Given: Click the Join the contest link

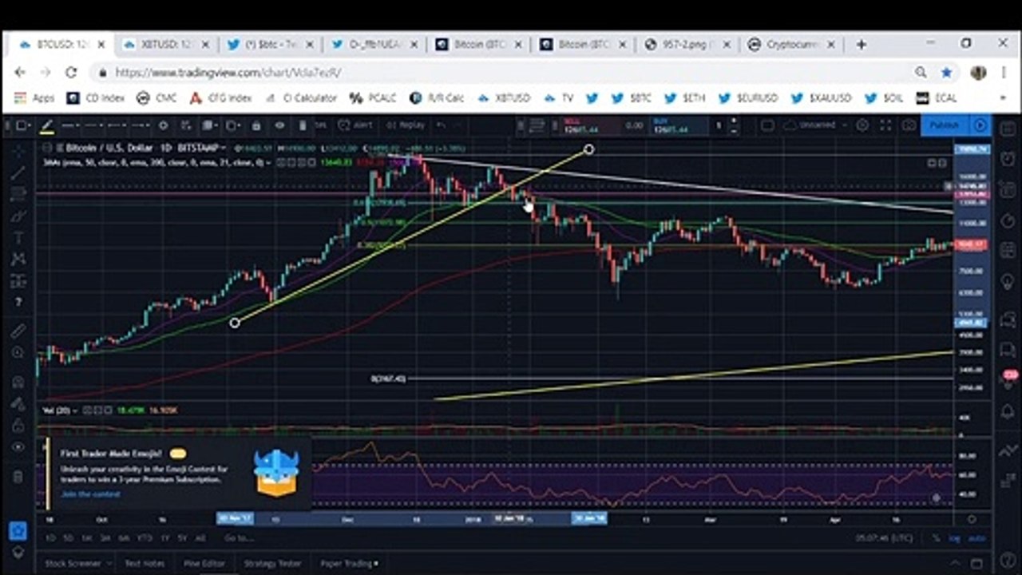Looking at the screenshot, I should [x=90, y=494].
